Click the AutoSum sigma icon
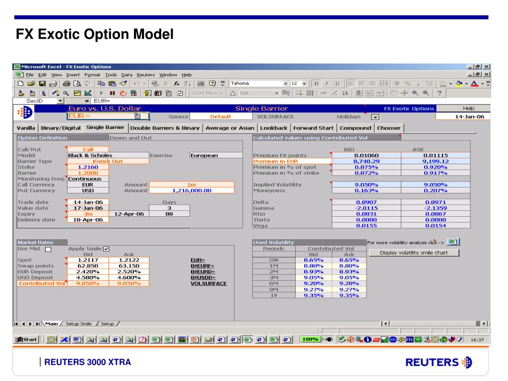Image resolution: width=508 pixels, height=381 pixels. (166, 83)
